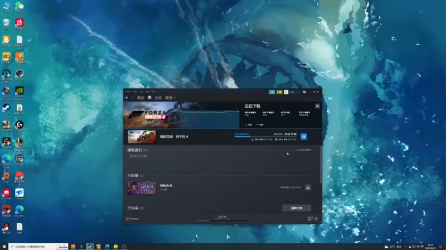The height and width of the screenshot is (250, 446).
Task: Click the Forza download progress bar
Action: pos(265,137)
